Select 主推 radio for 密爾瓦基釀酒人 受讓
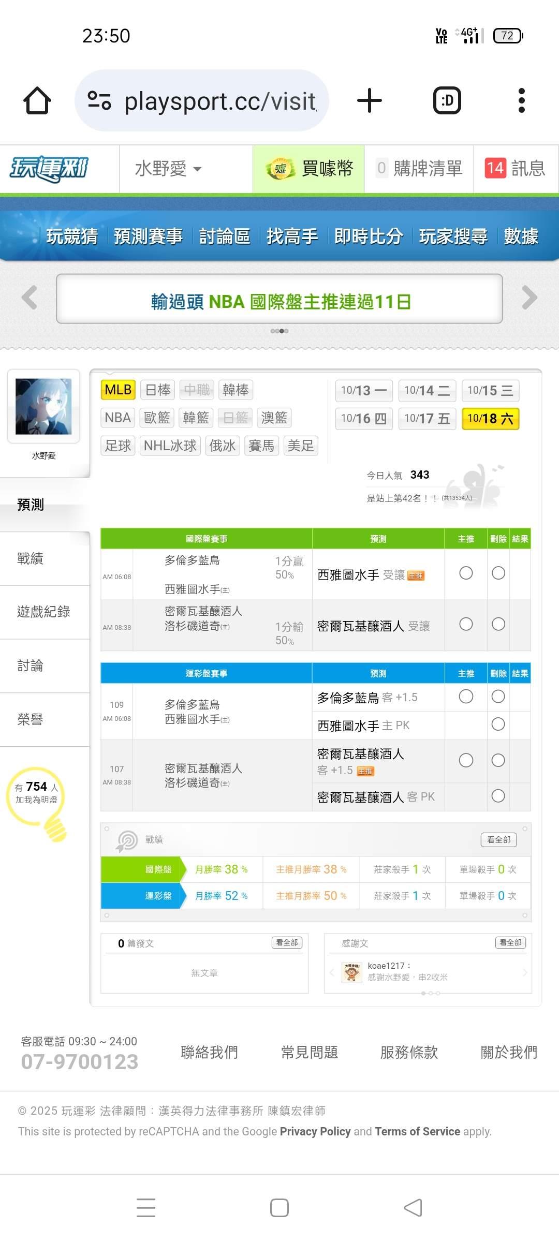Screen dimensions: 559x1242 click(466, 624)
